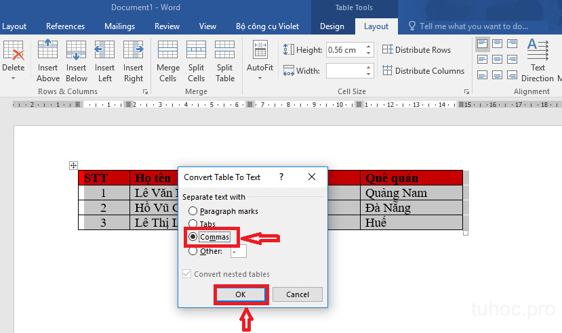Select Align Top Left alignment
The height and width of the screenshot is (333, 562).
[483, 44]
